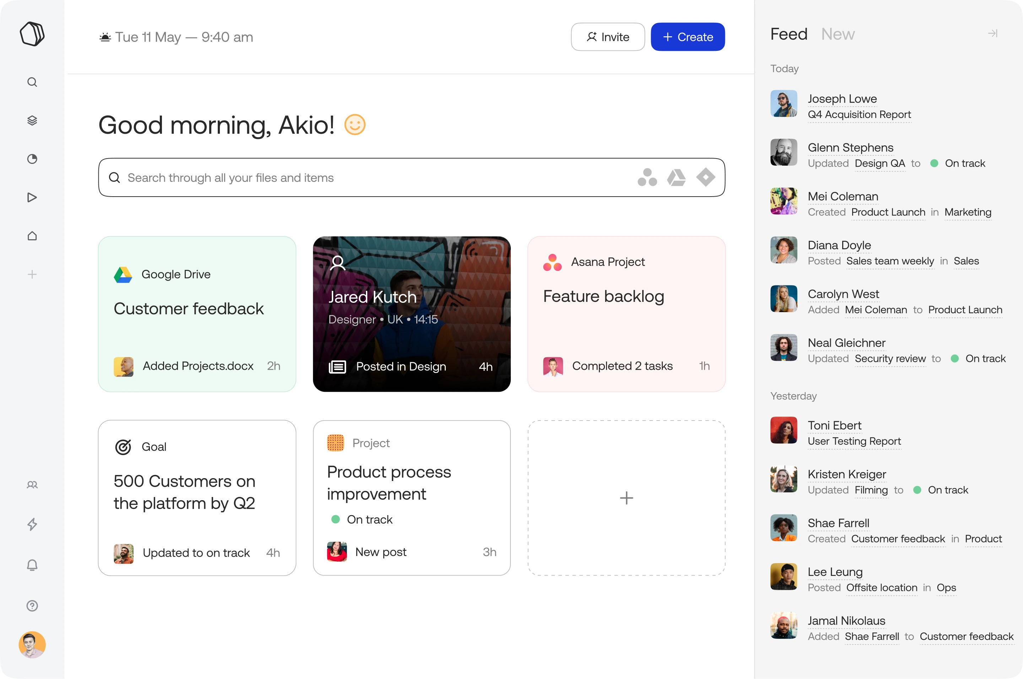Focus the search files and items field

[x=412, y=177]
